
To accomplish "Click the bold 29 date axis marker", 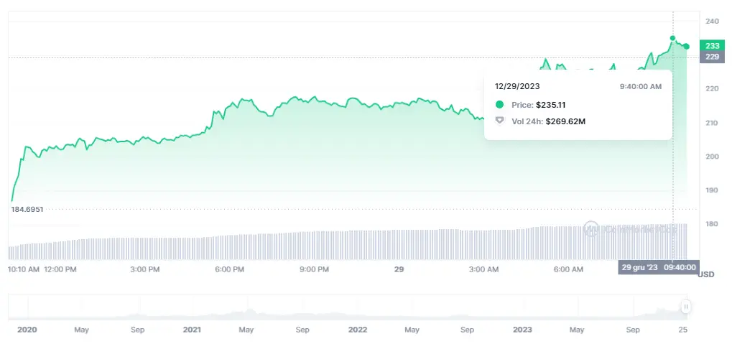I will (399, 269).
